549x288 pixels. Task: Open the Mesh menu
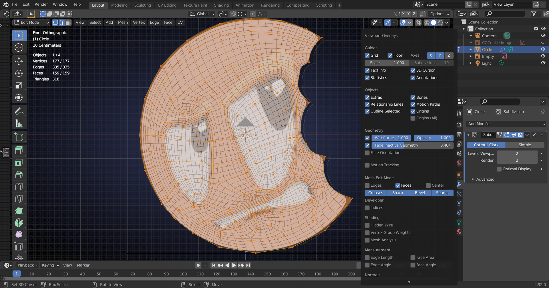123,23
